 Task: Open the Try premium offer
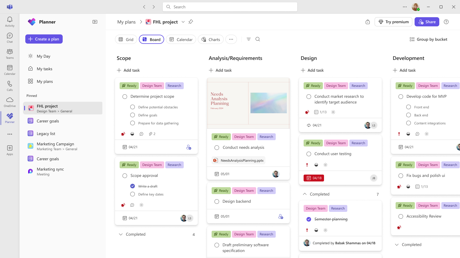tap(393, 22)
